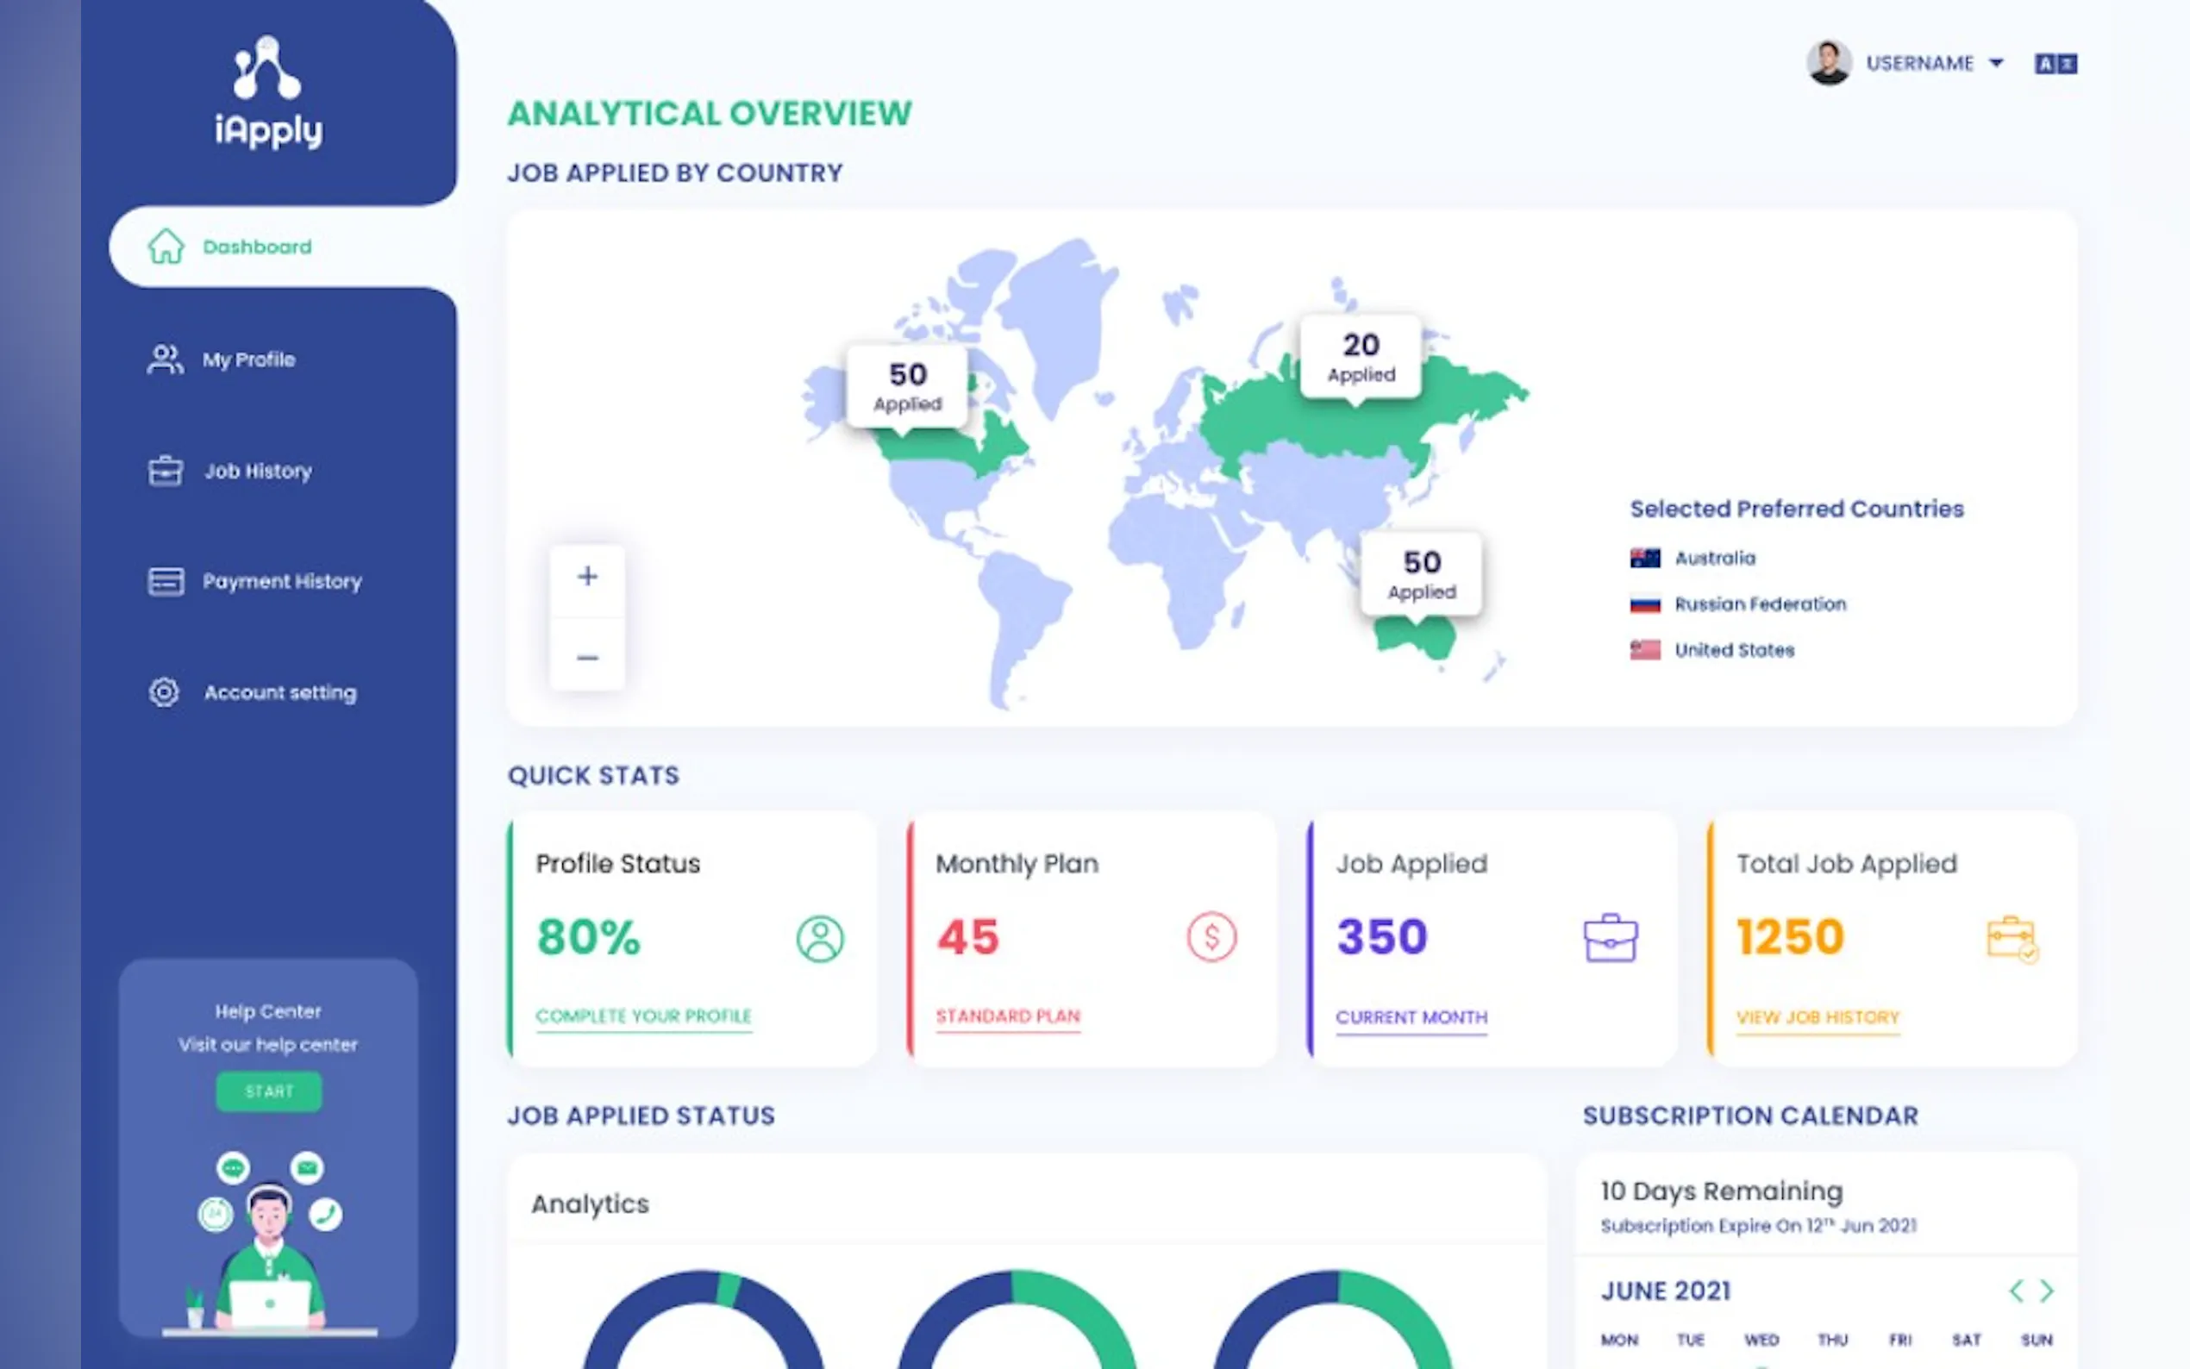
Task: Open the Dashboard menu item
Action: click(257, 247)
